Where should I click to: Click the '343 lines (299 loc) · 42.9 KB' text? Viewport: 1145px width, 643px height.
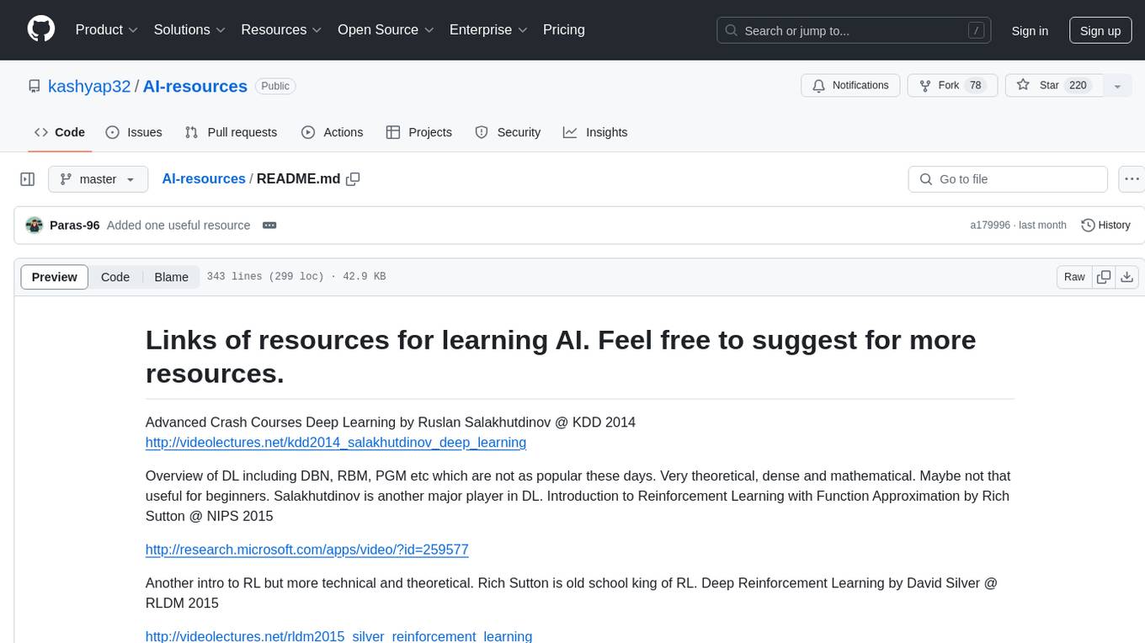tap(296, 277)
